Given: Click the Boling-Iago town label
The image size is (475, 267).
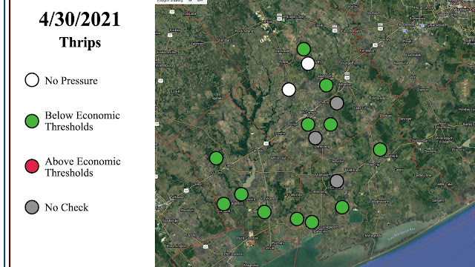Looking at the screenshot, I should [x=378, y=98].
